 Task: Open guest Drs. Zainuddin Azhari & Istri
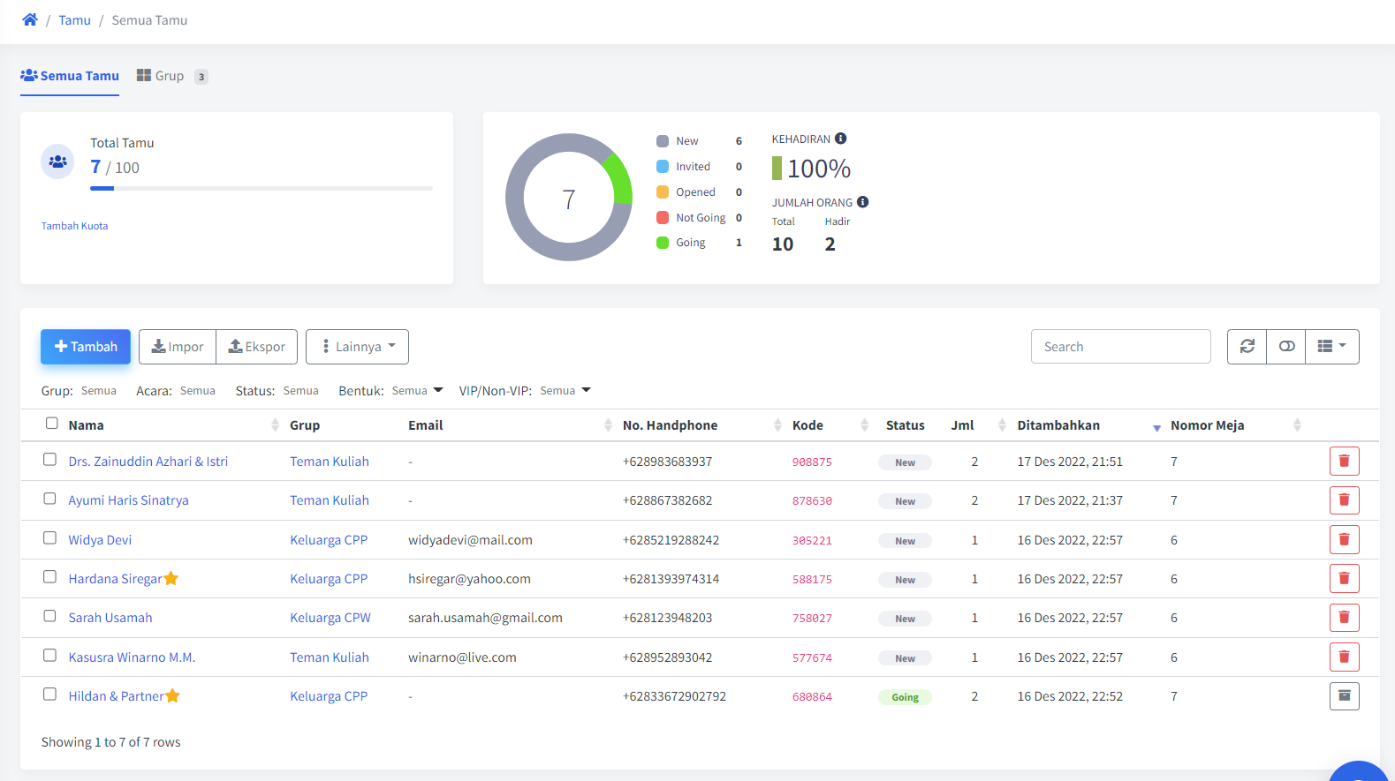[148, 462]
